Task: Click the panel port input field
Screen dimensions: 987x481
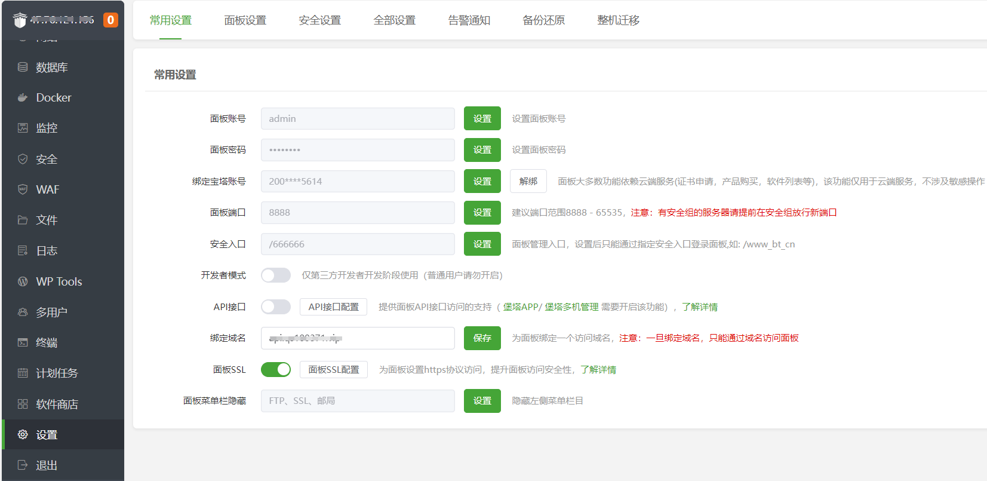Action: [357, 213]
